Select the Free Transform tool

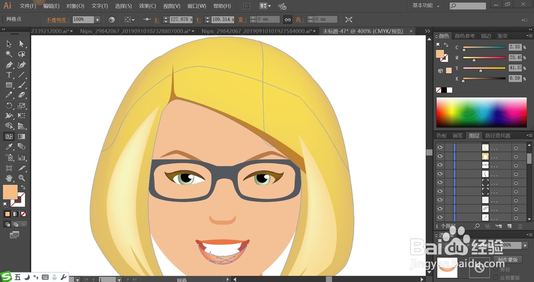coord(21,116)
